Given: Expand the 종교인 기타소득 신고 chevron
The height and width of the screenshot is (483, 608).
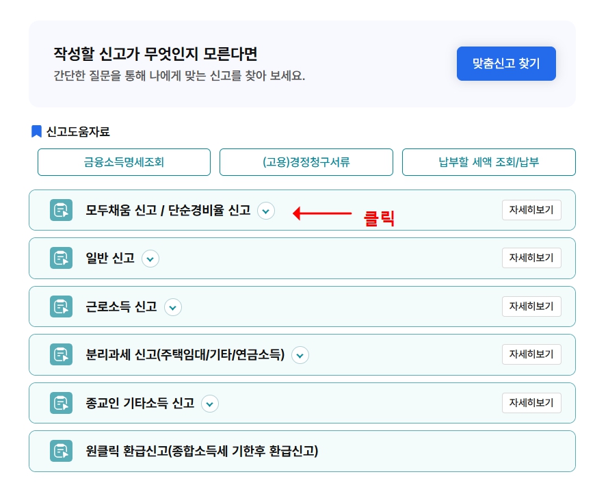Looking at the screenshot, I should [x=210, y=404].
